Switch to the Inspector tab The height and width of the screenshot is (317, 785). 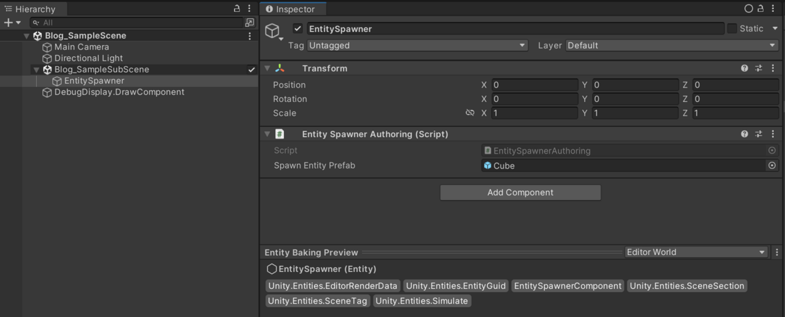(x=291, y=9)
